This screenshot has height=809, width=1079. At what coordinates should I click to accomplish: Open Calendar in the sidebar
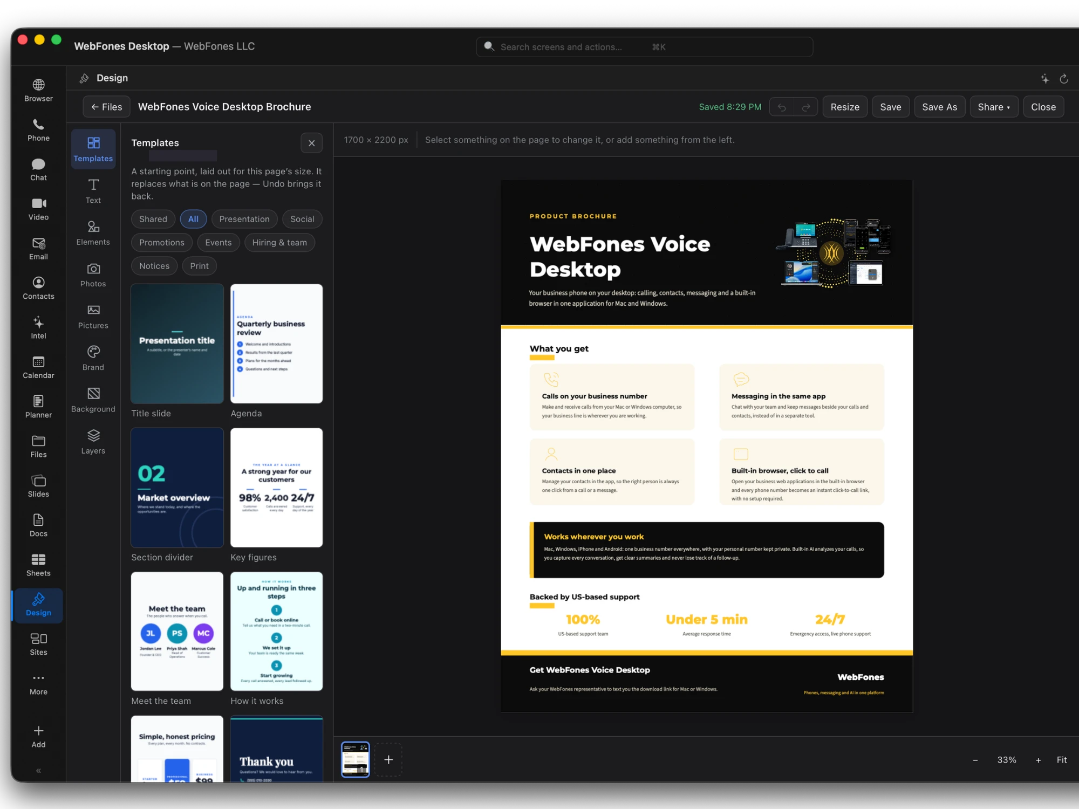pos(38,367)
